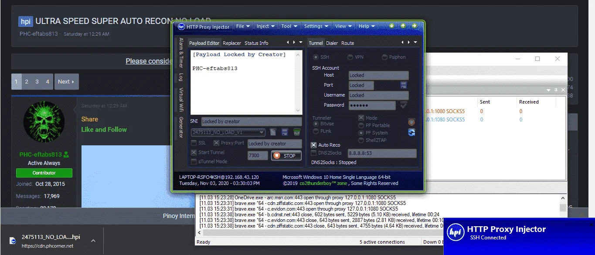Select the Psiphon radio button
Image resolution: width=595 pixels, height=255 pixels.
click(x=385, y=57)
